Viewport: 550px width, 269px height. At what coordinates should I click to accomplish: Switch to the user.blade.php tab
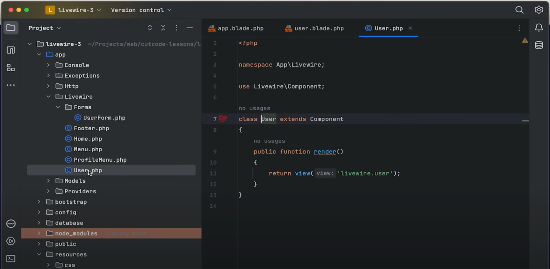click(x=315, y=28)
